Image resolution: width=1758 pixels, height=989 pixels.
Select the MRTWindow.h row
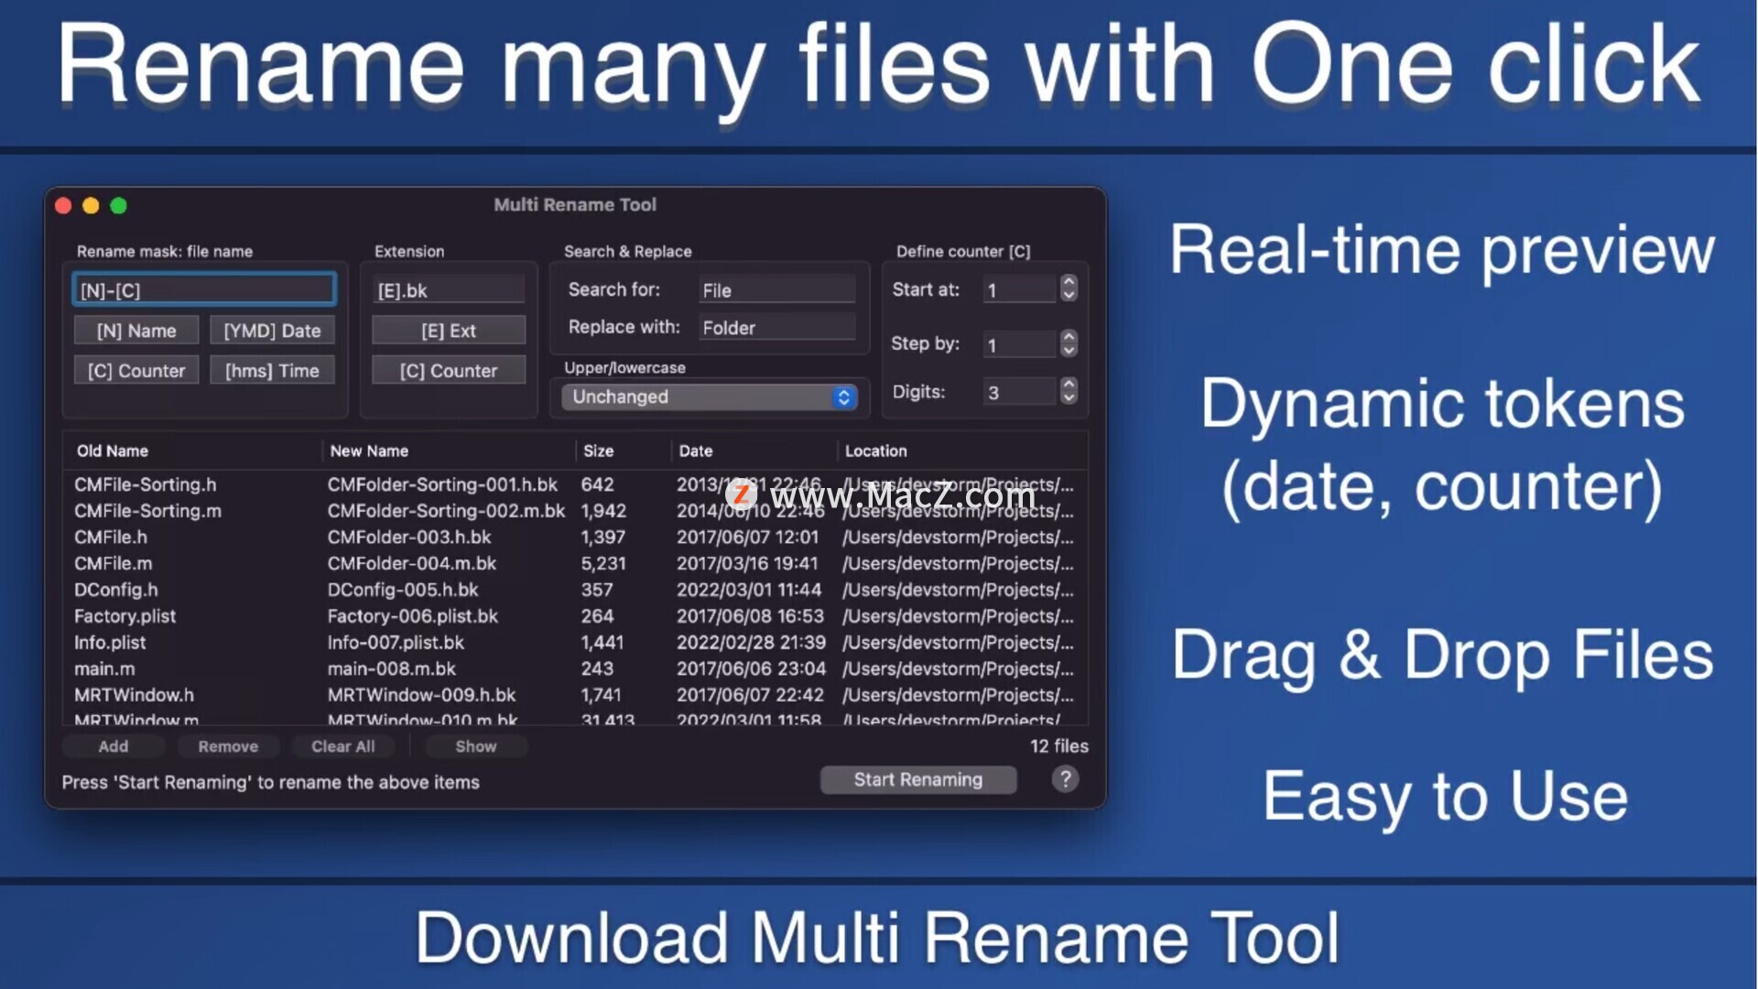[x=575, y=695]
